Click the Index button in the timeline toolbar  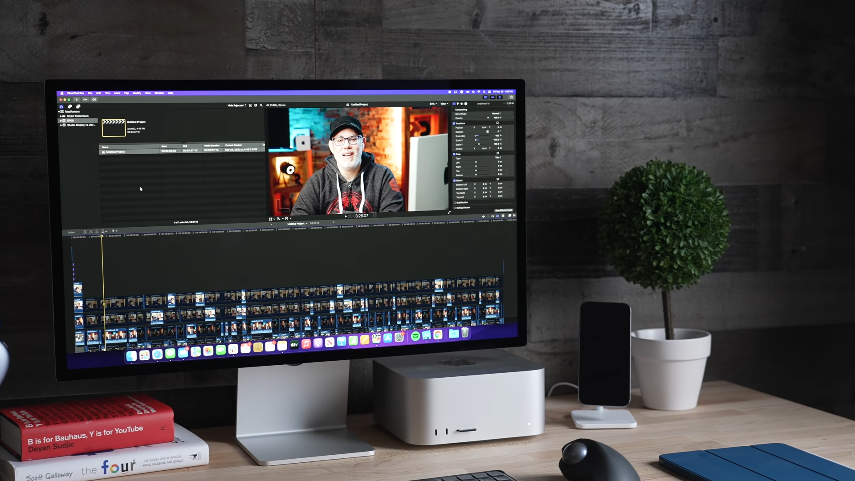(72, 232)
